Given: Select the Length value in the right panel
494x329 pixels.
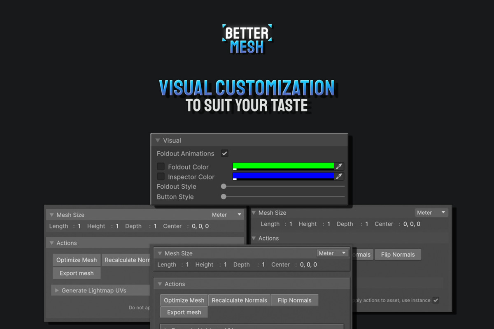Looking at the screenshot, I should tap(291, 224).
